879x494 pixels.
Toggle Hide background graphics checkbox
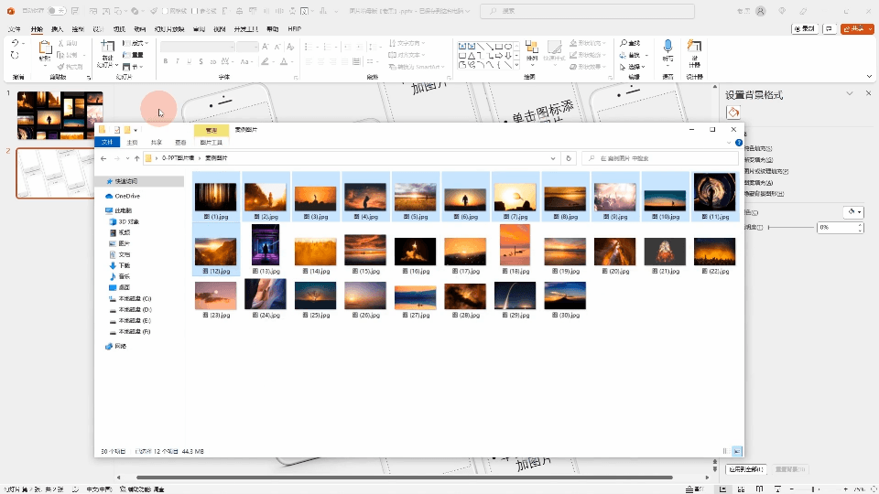point(765,194)
